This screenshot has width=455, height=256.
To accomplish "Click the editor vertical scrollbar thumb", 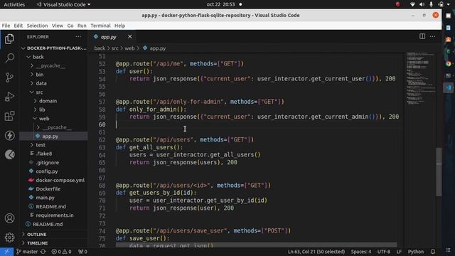I will coord(439,171).
